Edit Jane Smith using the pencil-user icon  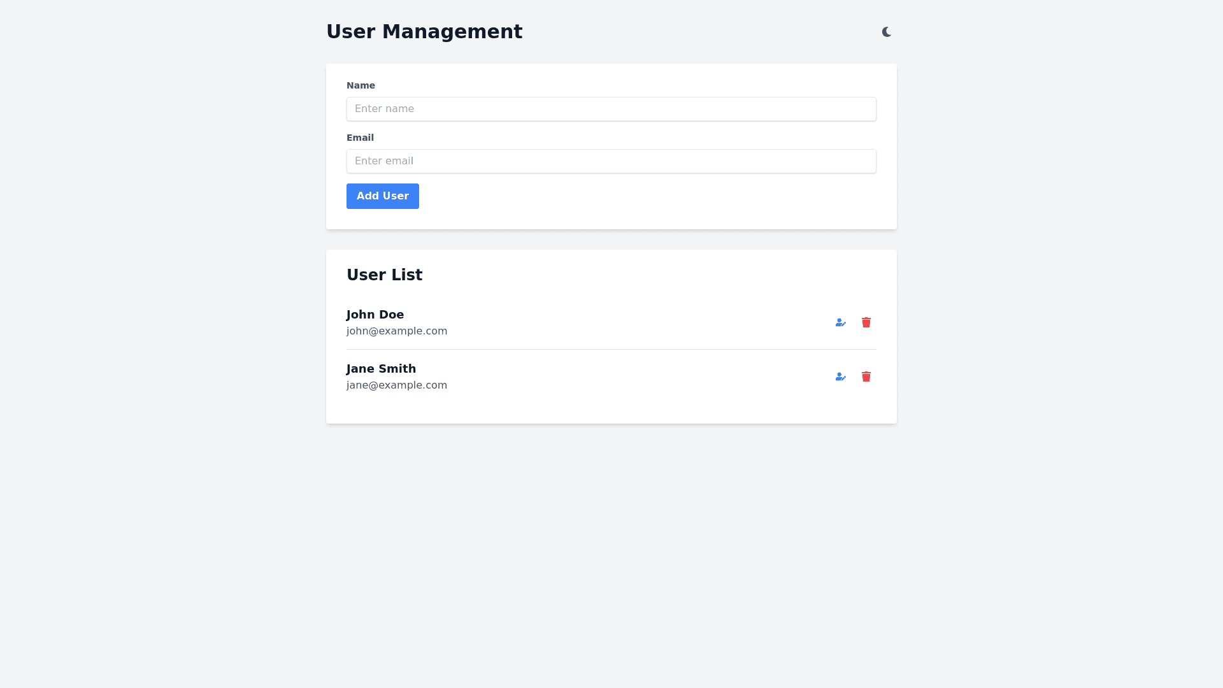(840, 376)
